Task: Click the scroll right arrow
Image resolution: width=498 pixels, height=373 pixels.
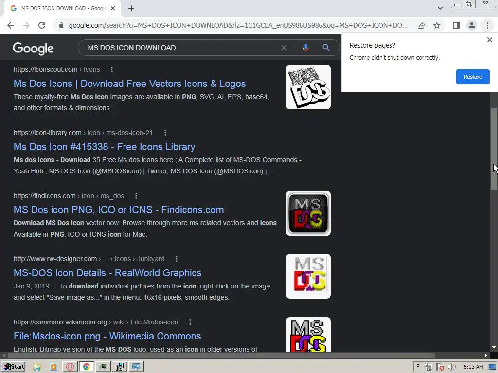Action: tap(486, 355)
